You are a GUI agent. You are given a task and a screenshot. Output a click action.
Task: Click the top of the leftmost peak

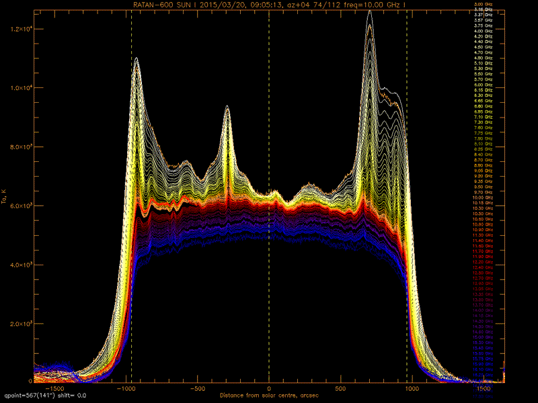tap(137, 59)
